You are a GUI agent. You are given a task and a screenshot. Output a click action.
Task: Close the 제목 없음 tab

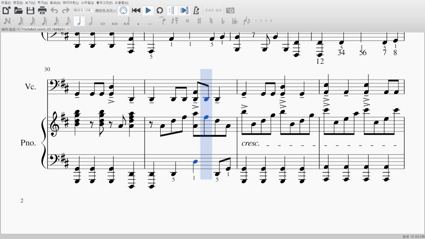[x=19, y=29]
